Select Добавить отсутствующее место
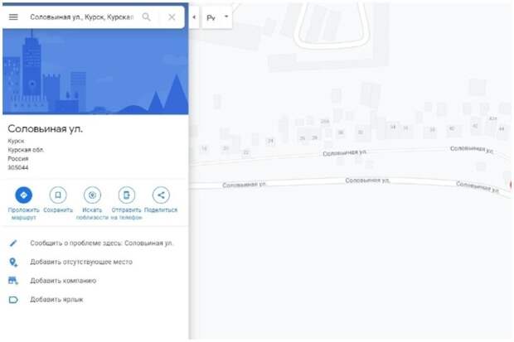 click(x=81, y=262)
